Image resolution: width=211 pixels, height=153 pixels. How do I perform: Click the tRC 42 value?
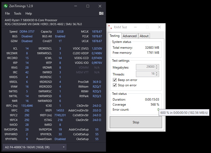[27, 72]
